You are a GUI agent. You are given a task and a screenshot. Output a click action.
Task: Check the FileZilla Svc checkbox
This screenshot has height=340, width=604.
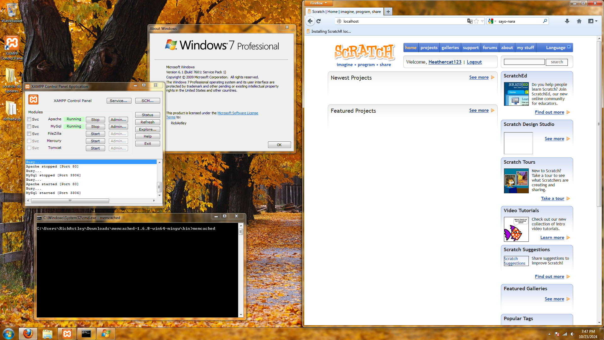tap(29, 134)
